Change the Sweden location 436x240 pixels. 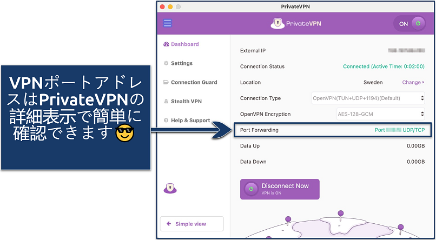pyautogui.click(x=413, y=83)
